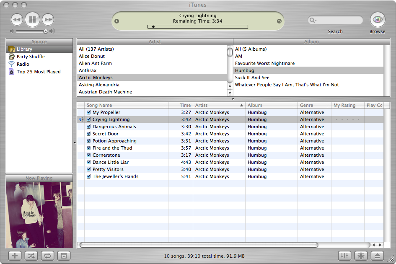Uncheck Cornerstone checkbox
This screenshot has height=264, width=396.
(89, 155)
